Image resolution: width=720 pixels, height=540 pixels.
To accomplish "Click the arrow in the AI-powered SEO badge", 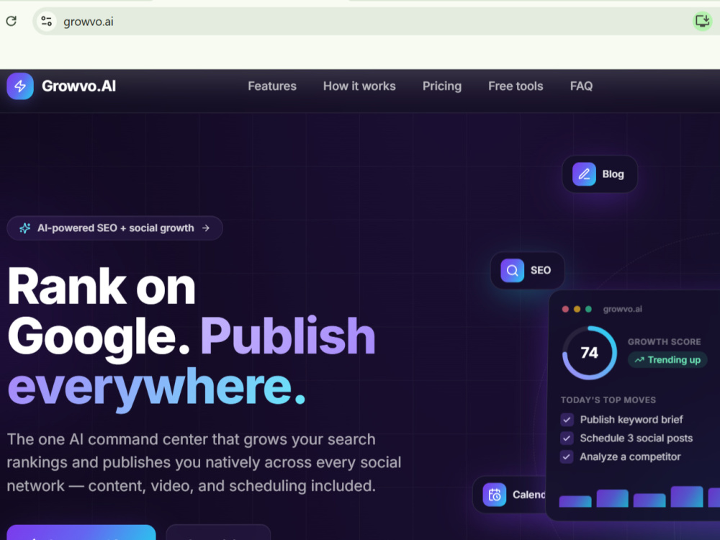I will pos(206,228).
